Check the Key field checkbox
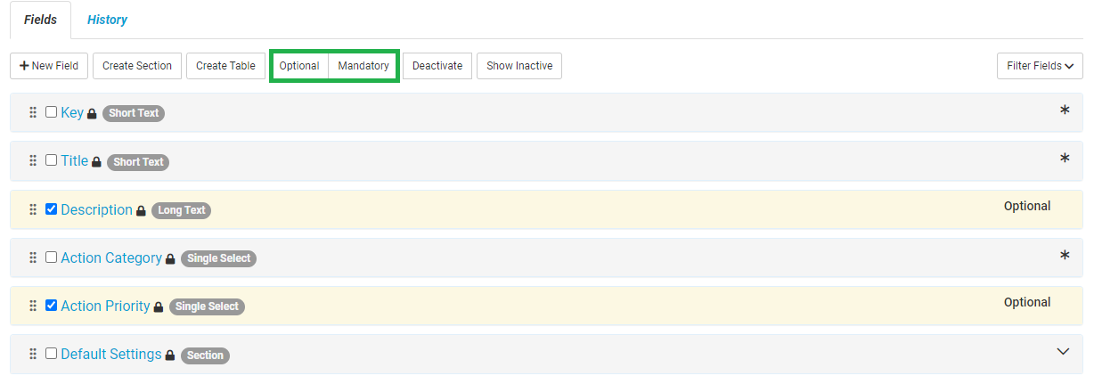 52,112
